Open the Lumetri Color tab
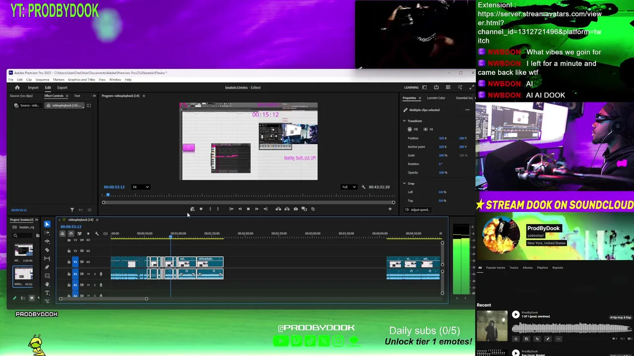This screenshot has width=634, height=356. click(x=436, y=98)
